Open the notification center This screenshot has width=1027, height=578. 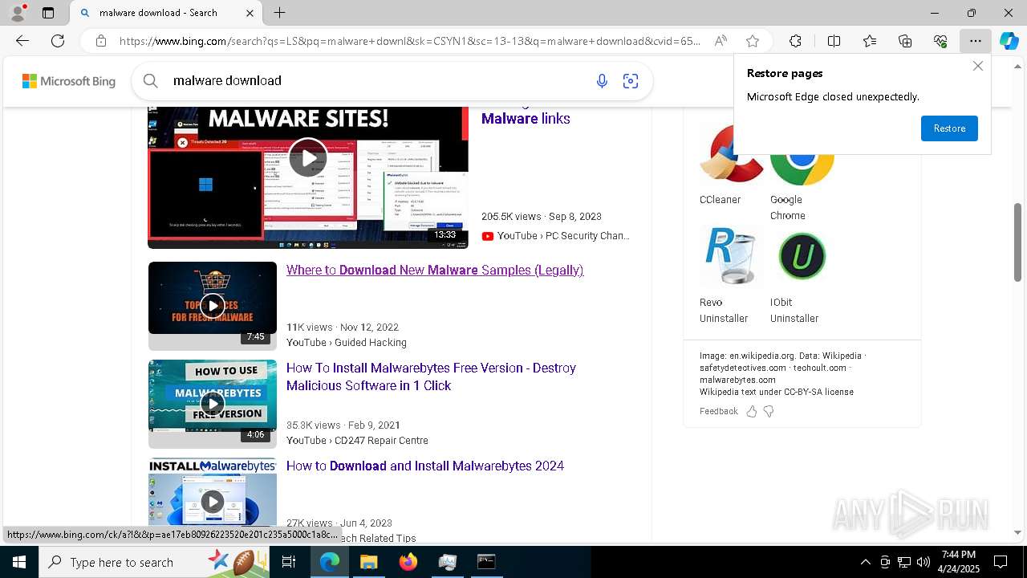coord(1001,562)
